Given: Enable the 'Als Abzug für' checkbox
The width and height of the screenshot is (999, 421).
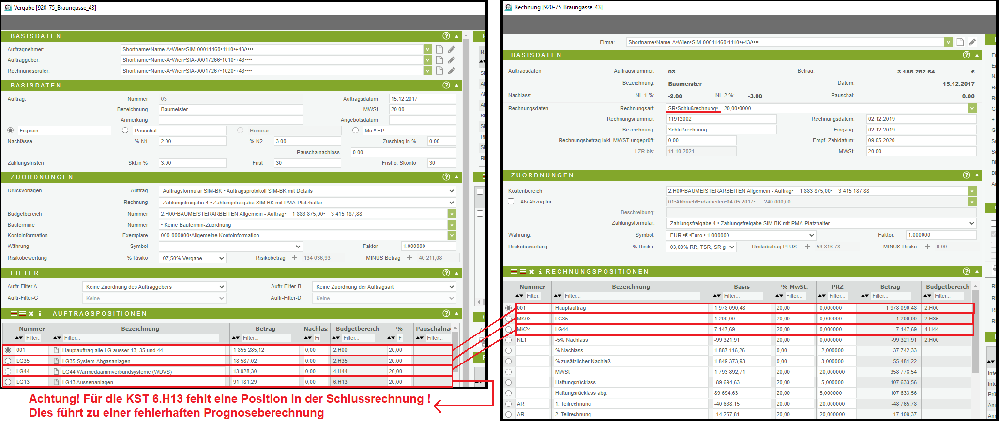Looking at the screenshot, I should (511, 202).
